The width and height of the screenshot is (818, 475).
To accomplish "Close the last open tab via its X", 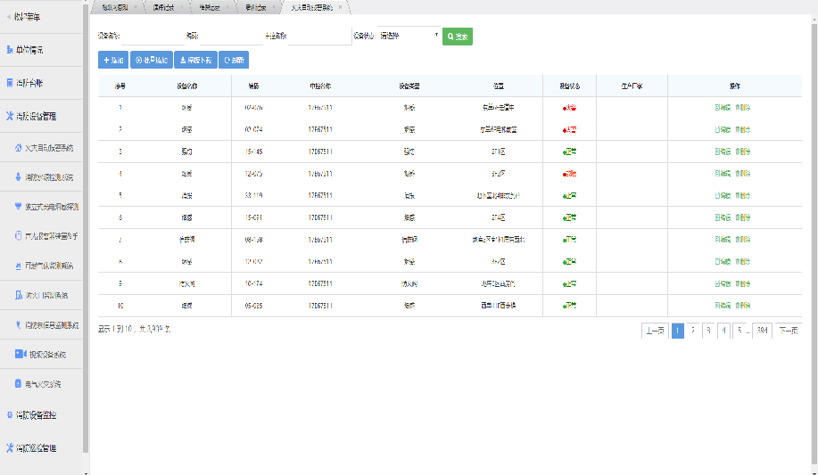I will click(x=340, y=7).
